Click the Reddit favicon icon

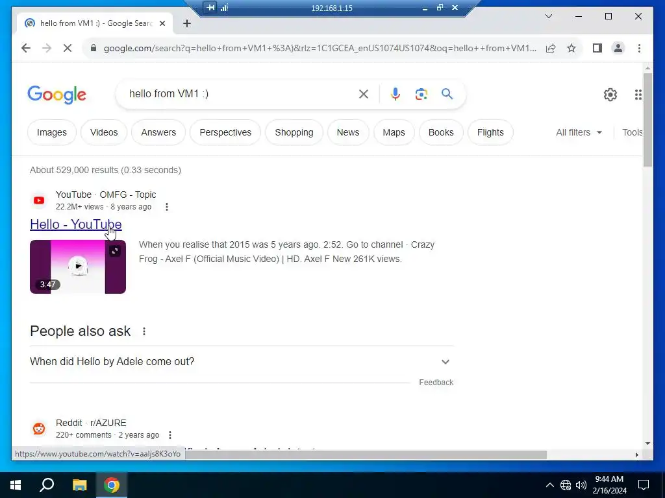[x=39, y=429]
